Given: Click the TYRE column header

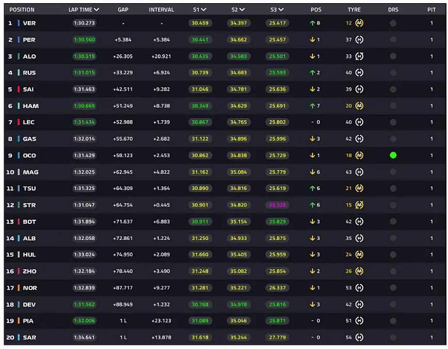Looking at the screenshot, I should point(354,10).
